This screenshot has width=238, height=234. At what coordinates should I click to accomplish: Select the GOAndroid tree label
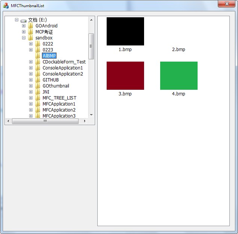[46, 26]
